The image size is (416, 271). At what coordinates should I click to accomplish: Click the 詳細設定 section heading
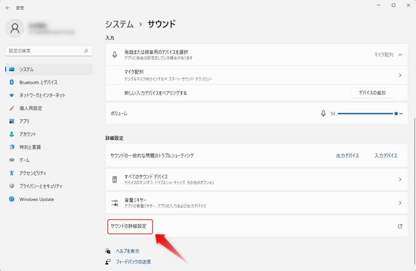(114, 138)
